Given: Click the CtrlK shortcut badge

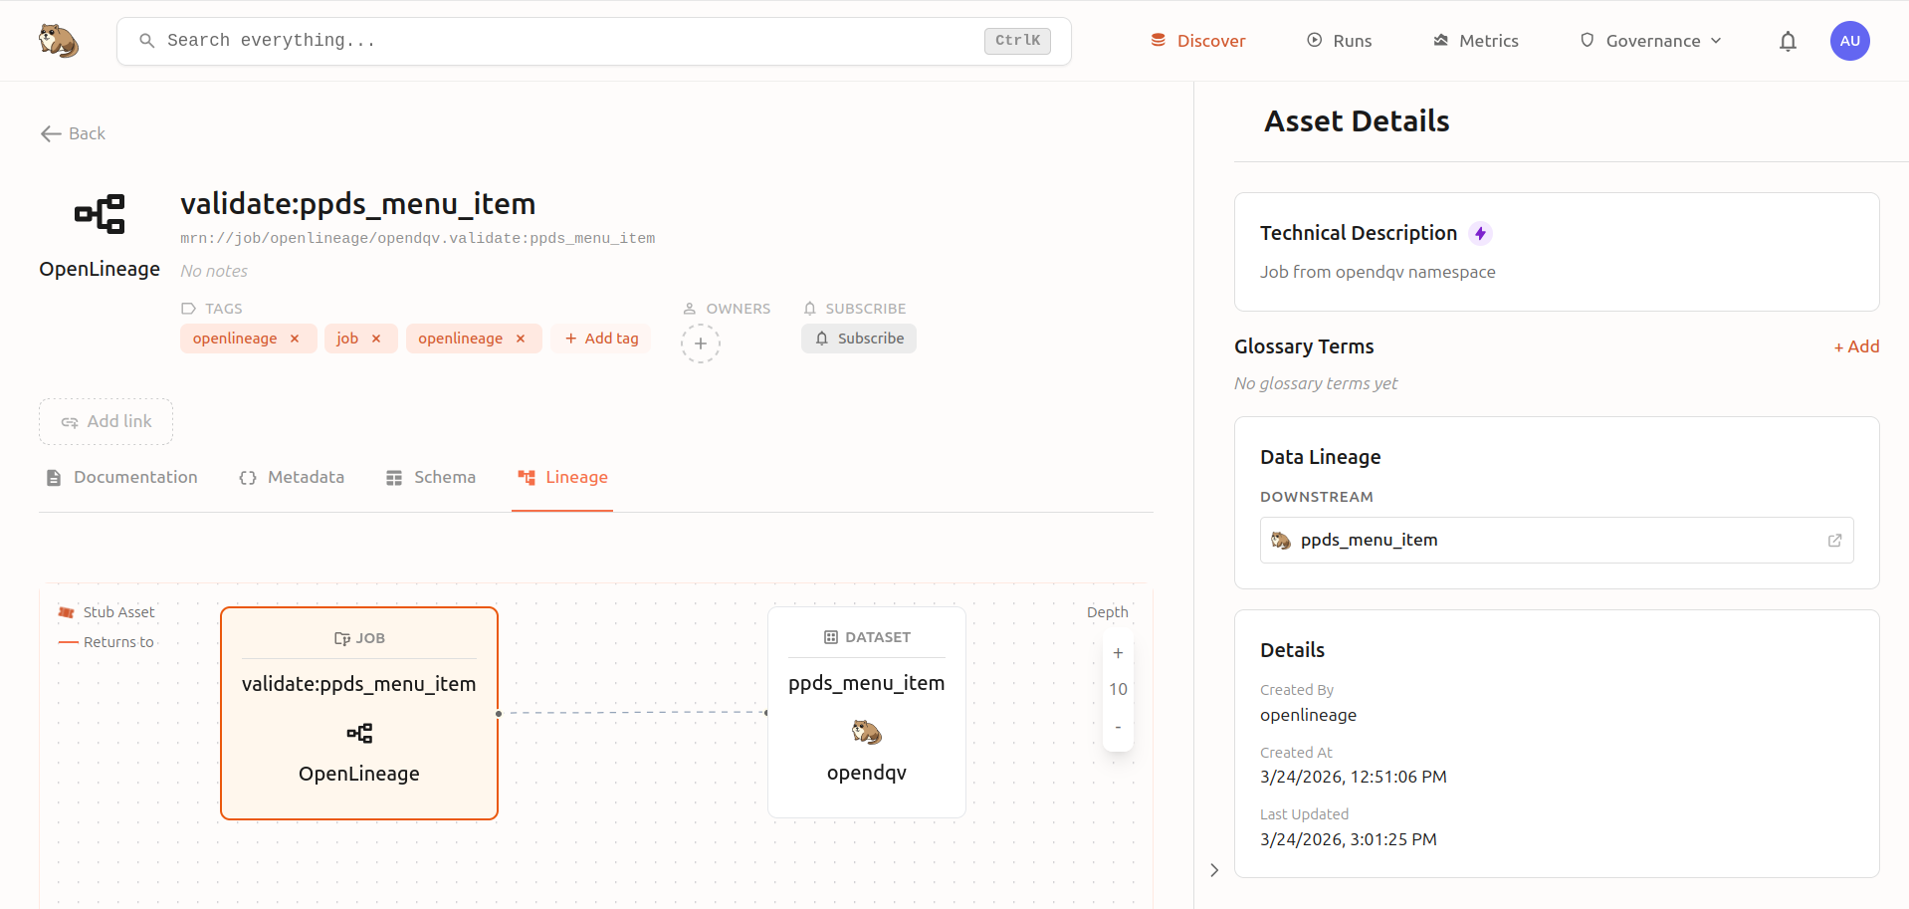Looking at the screenshot, I should (1017, 41).
